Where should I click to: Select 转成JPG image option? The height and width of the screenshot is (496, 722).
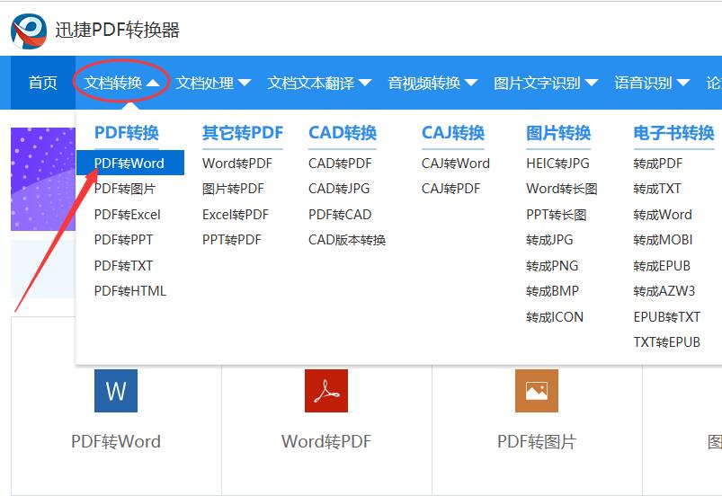pyautogui.click(x=549, y=240)
